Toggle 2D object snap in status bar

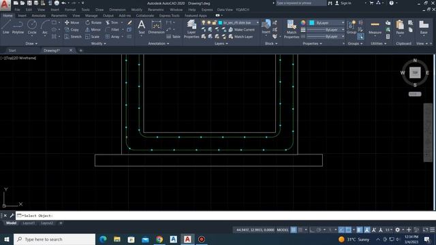[348, 230]
